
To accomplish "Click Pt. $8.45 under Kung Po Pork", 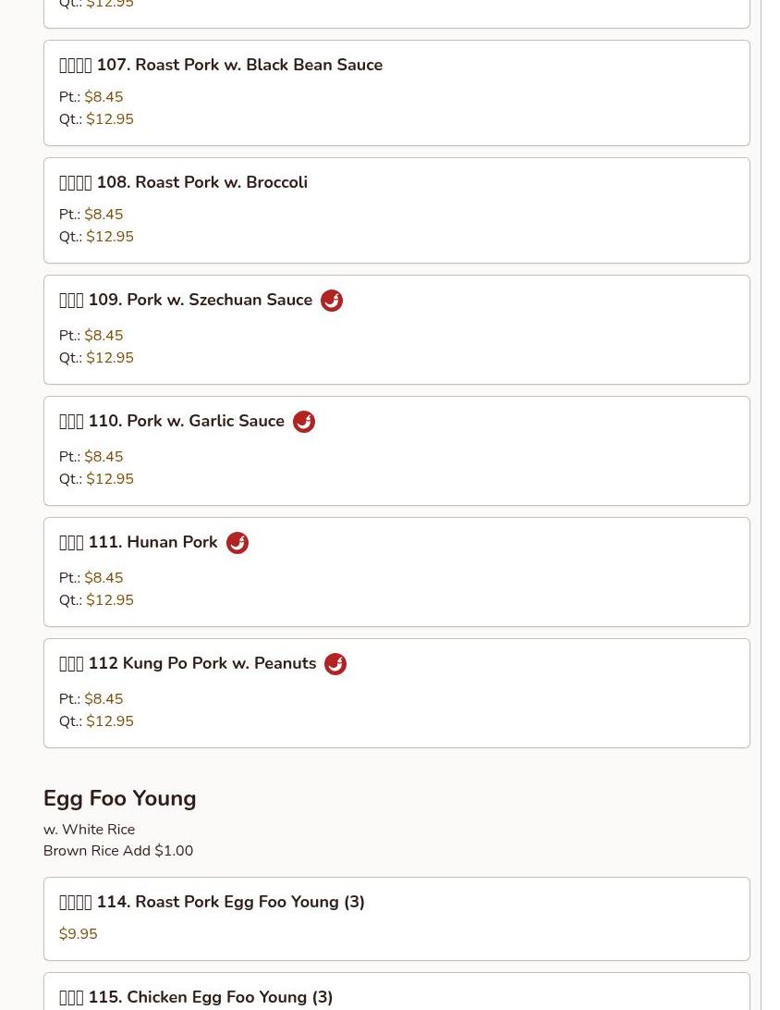I will [x=91, y=698].
